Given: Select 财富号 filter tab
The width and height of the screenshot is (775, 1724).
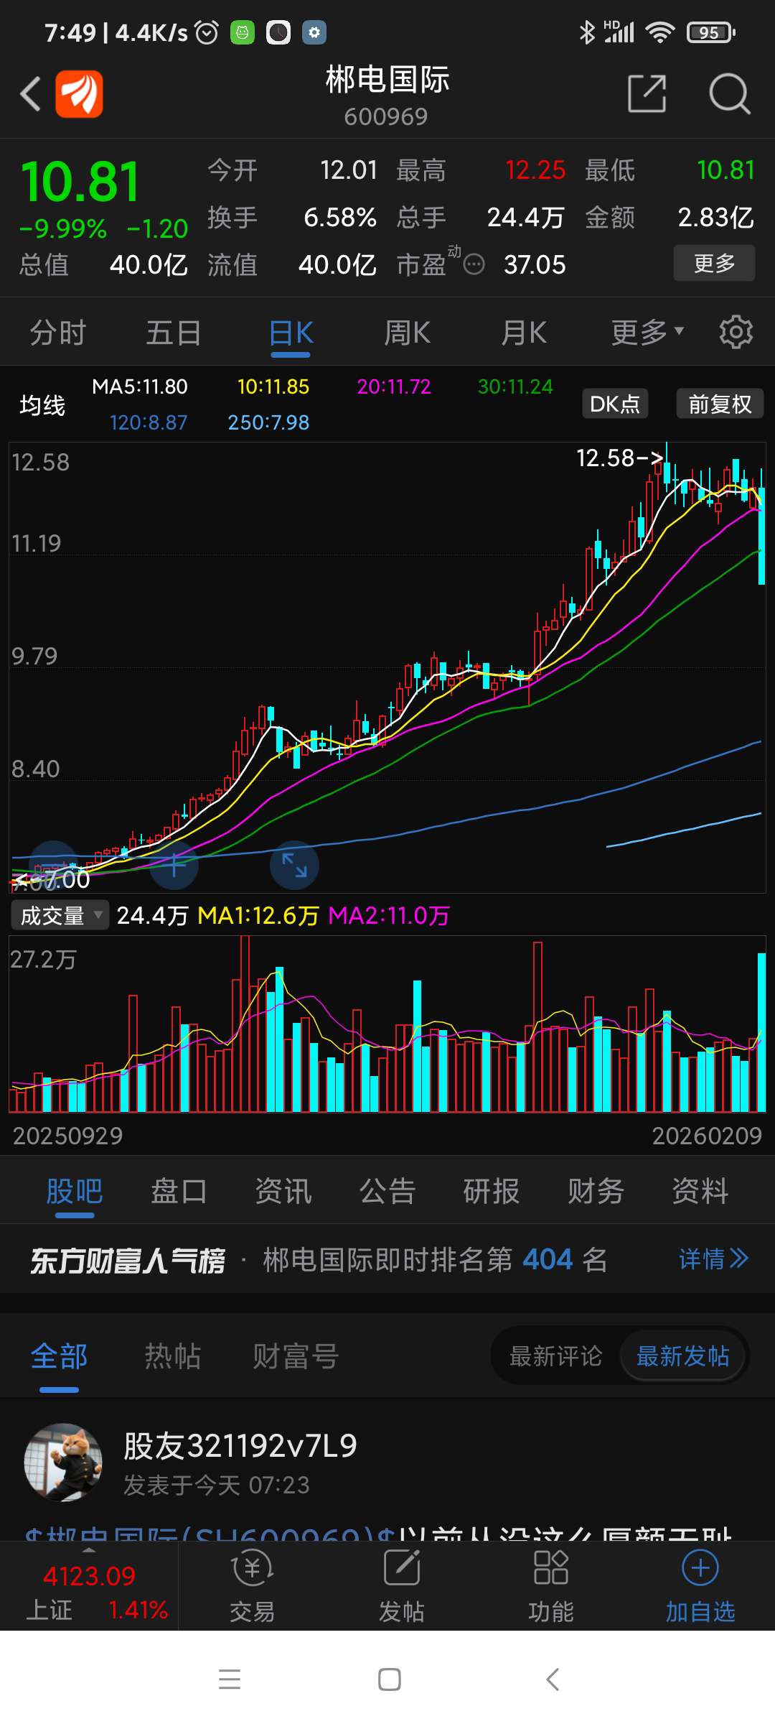Looking at the screenshot, I should (x=296, y=1356).
